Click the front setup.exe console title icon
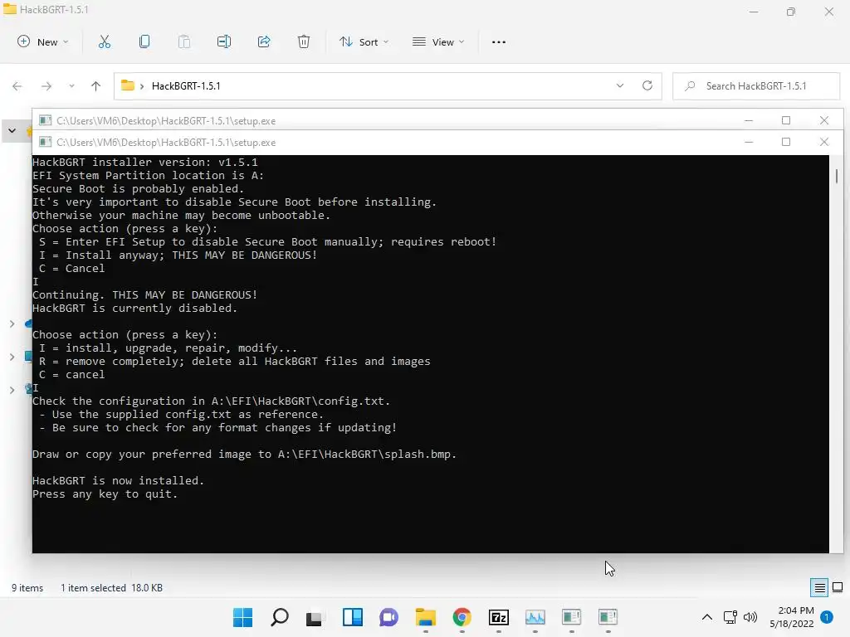Screen dimensions: 850x637 (x=46, y=142)
